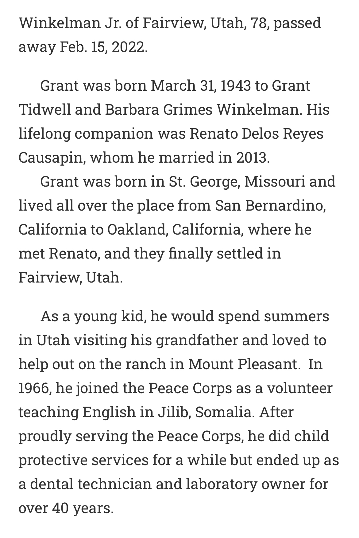359x538 pixels.
Task: Click the name 'Renato Delos Reyes'
Action: point(257,134)
